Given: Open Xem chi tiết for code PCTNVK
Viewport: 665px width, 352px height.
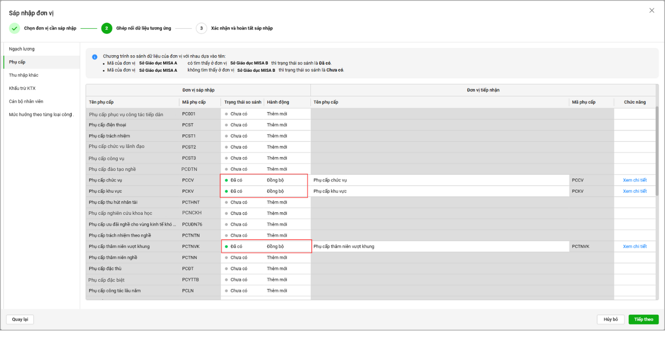Looking at the screenshot, I should (x=635, y=247).
